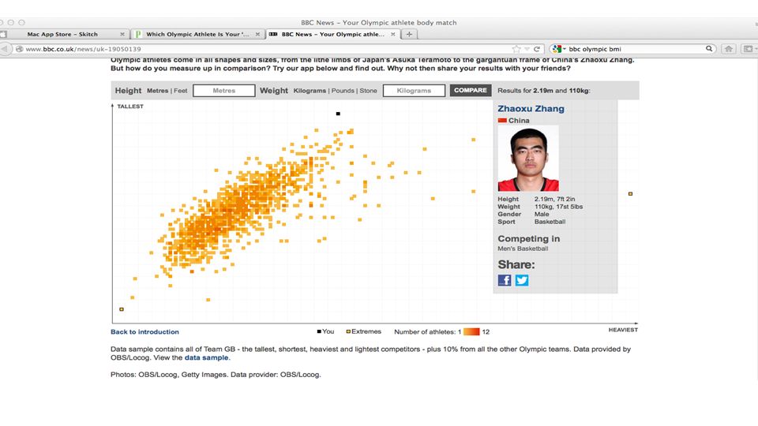The image size is (758, 426).
Task: Click the COMPARE button
Action: (x=471, y=90)
